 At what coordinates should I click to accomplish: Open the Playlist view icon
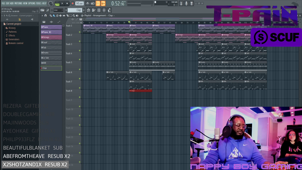point(88,10)
